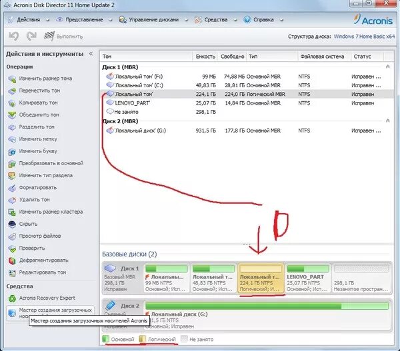Click the Просмотр файлов icon

tap(12, 236)
